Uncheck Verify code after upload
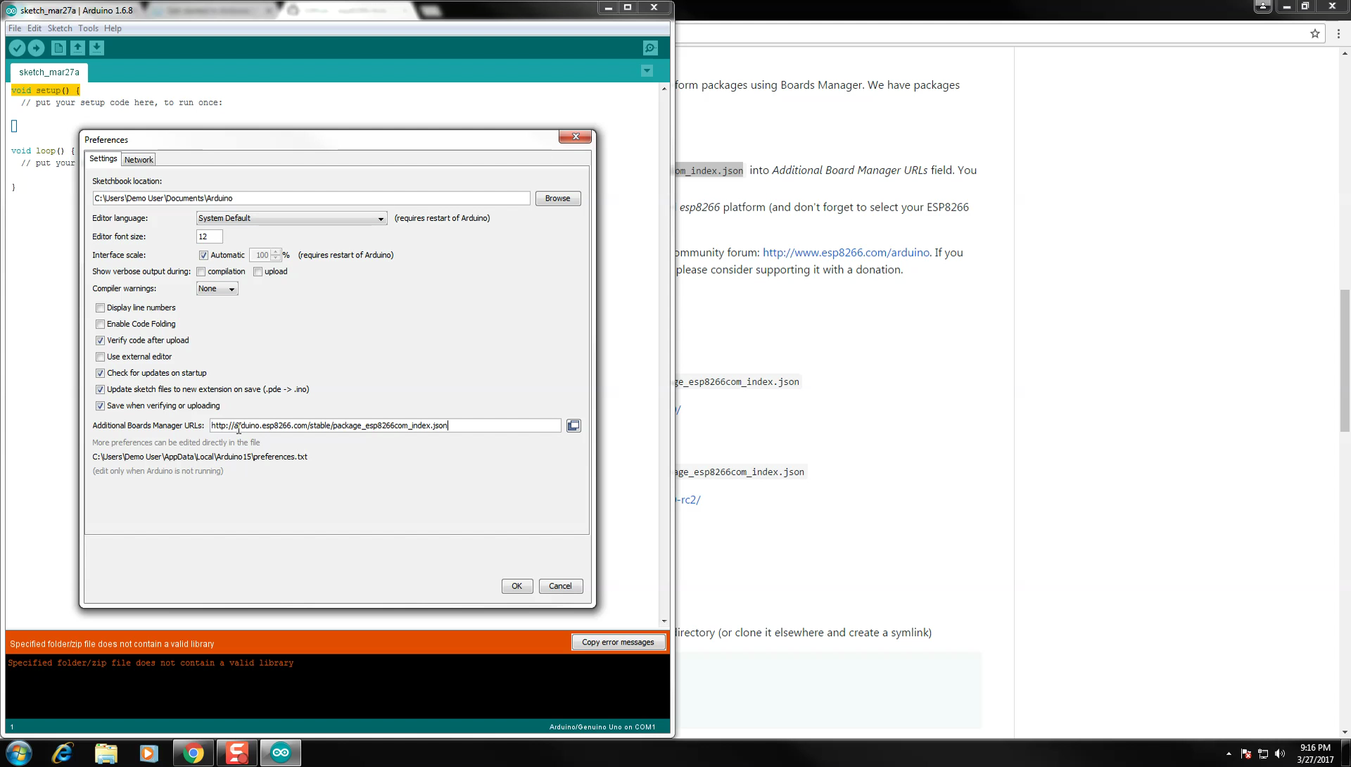This screenshot has height=767, width=1351. [x=100, y=341]
